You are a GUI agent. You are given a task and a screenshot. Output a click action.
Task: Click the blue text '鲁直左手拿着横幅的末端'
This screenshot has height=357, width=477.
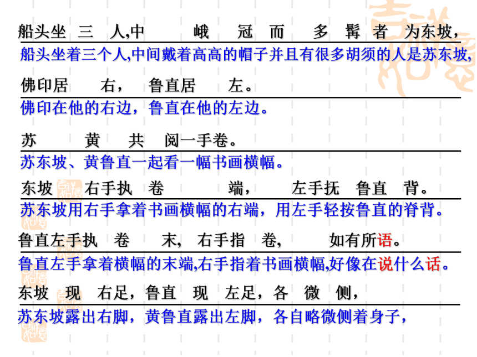(x=105, y=263)
